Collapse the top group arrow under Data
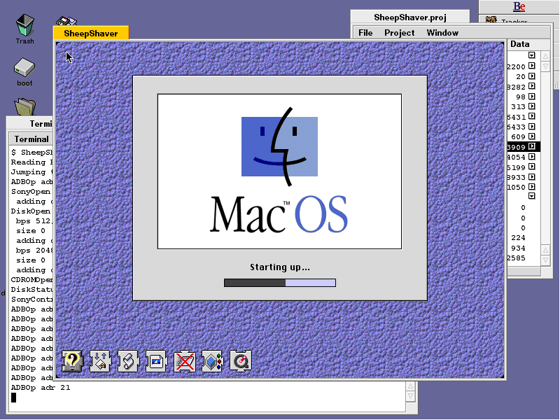560x420 pixels. [532, 55]
